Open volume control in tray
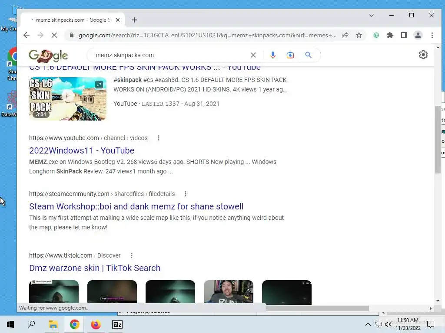The image size is (445, 333). 388,324
